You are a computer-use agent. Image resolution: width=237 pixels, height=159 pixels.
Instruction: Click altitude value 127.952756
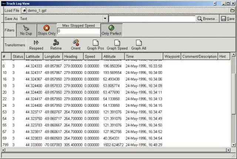(112, 132)
